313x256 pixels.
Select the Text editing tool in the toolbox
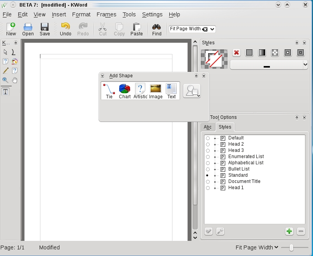pos(5,92)
